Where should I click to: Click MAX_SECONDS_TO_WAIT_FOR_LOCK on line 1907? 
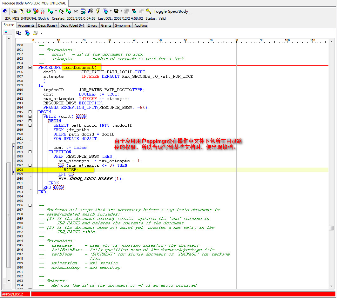click(x=158, y=76)
